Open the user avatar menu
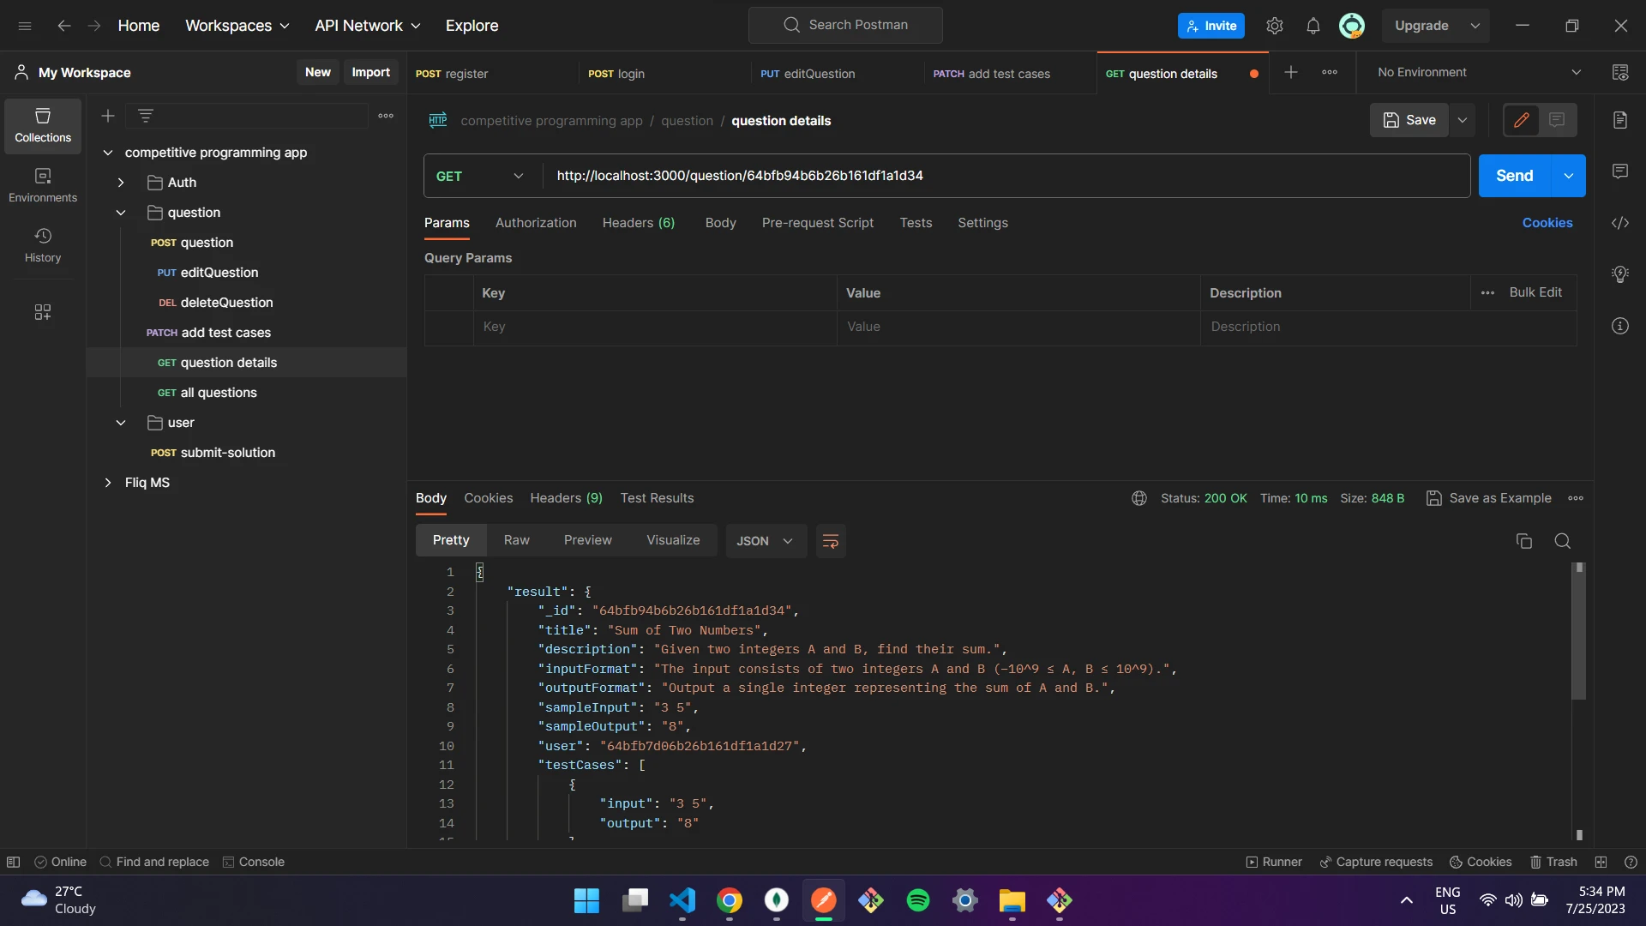This screenshot has width=1646, height=926. pyautogui.click(x=1352, y=26)
